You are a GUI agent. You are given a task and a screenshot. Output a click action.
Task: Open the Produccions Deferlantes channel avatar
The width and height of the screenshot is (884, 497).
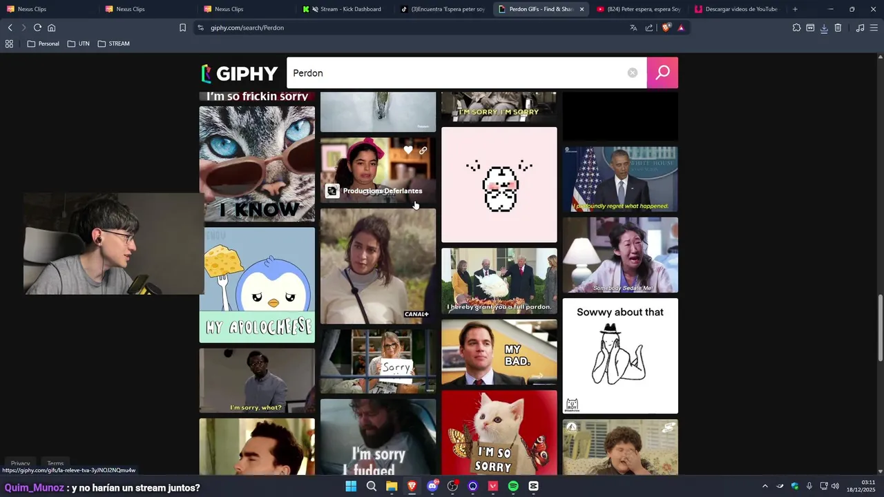pos(332,191)
